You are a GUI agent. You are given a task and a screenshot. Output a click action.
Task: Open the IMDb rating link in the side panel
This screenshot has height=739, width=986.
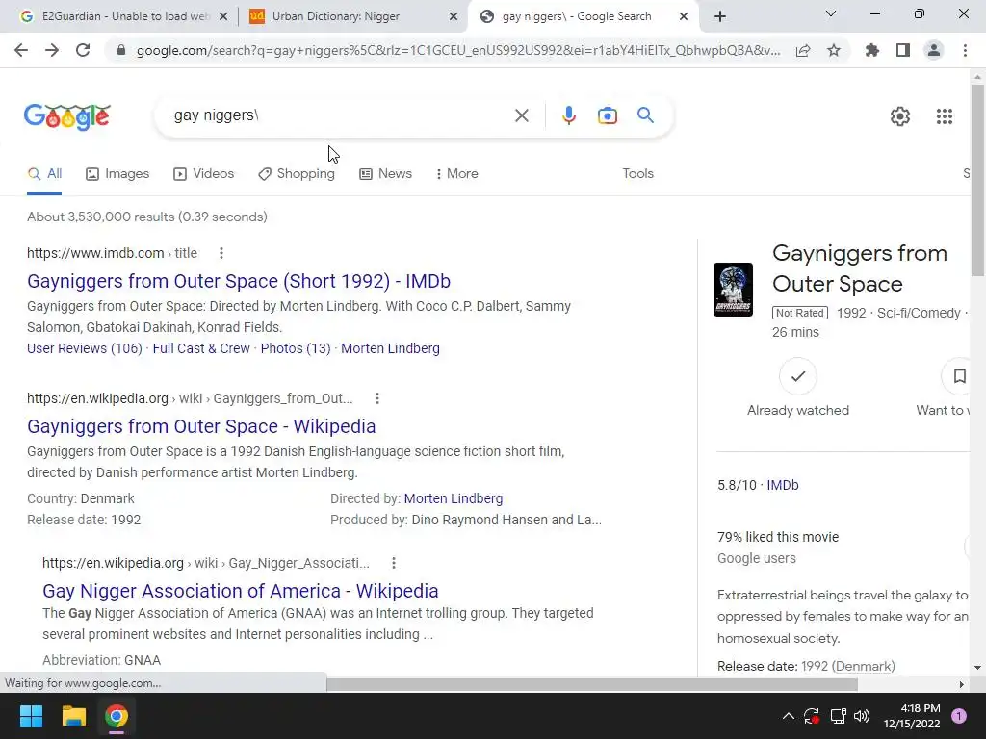pos(782,485)
